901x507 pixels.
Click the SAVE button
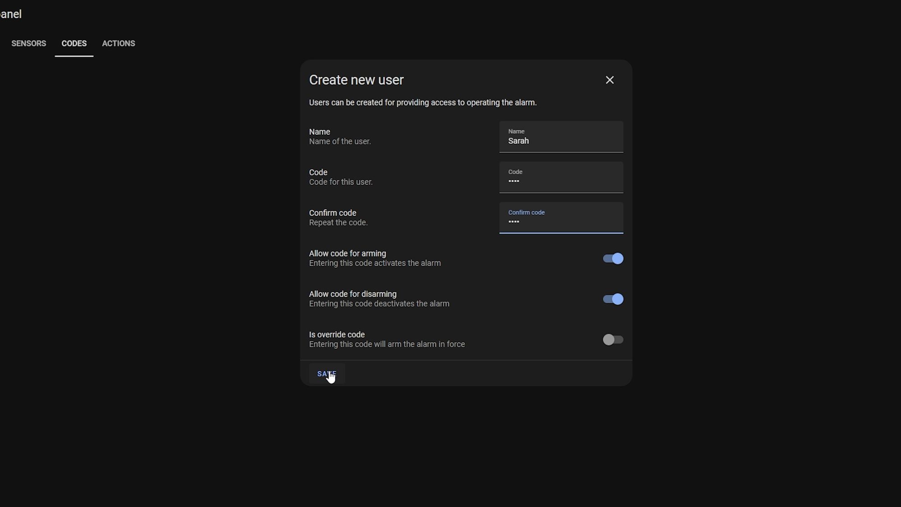coord(326,373)
